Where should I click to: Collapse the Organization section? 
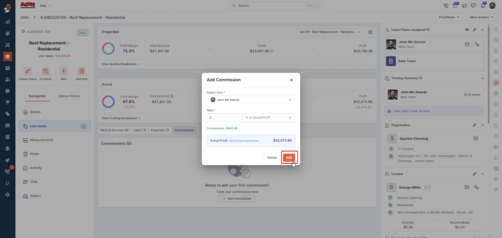click(482, 125)
